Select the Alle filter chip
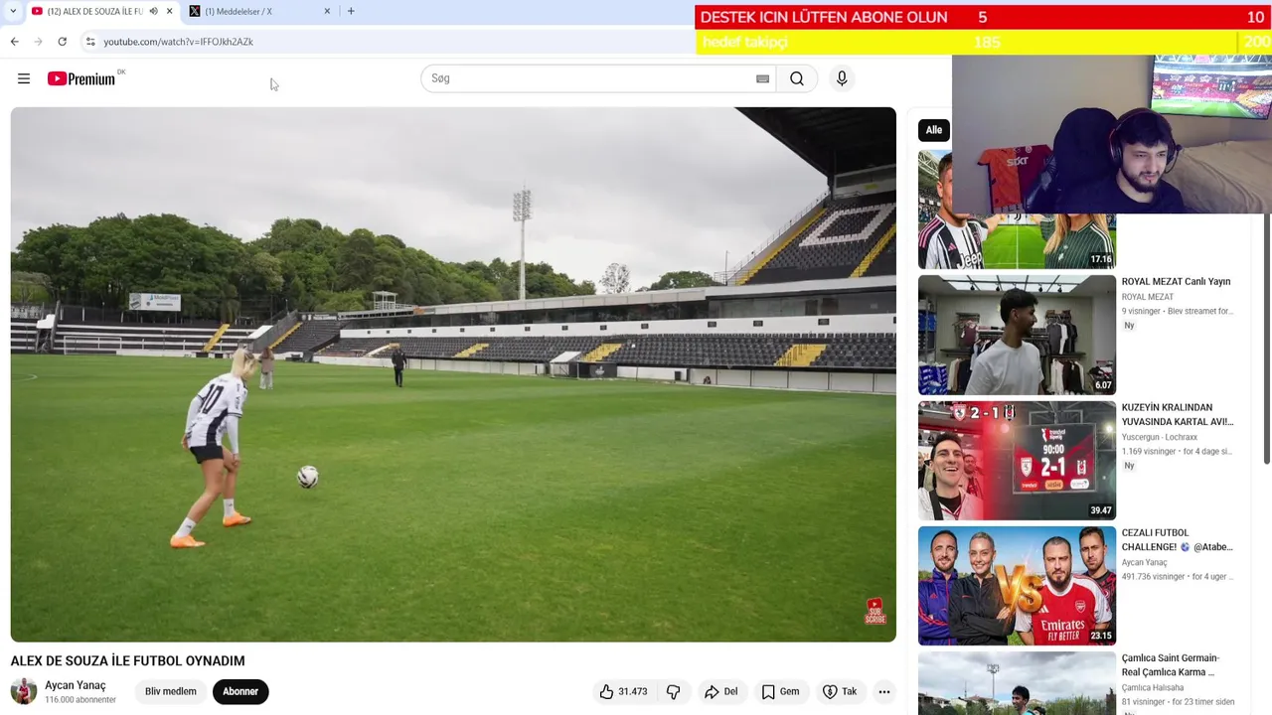Viewport: 1272px width, 715px height. [934, 130]
